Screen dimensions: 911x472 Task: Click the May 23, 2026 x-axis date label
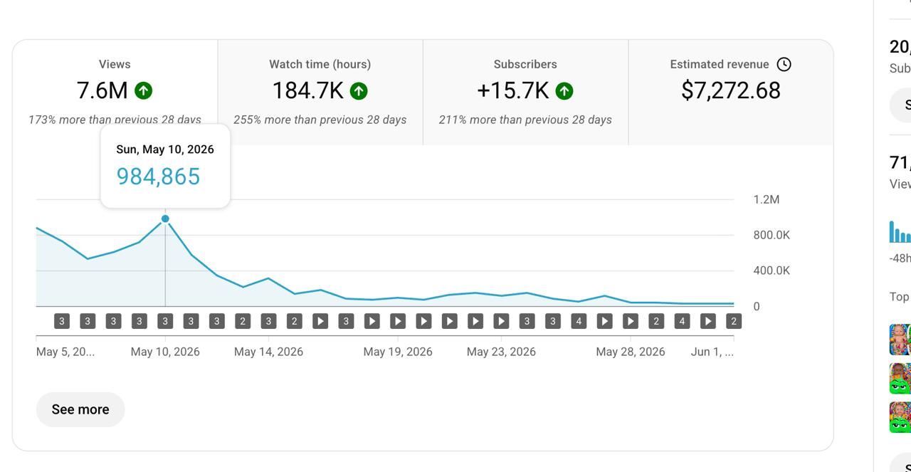click(x=501, y=352)
